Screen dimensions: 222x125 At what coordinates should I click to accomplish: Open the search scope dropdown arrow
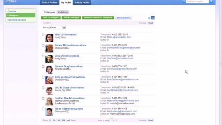[184, 1]
